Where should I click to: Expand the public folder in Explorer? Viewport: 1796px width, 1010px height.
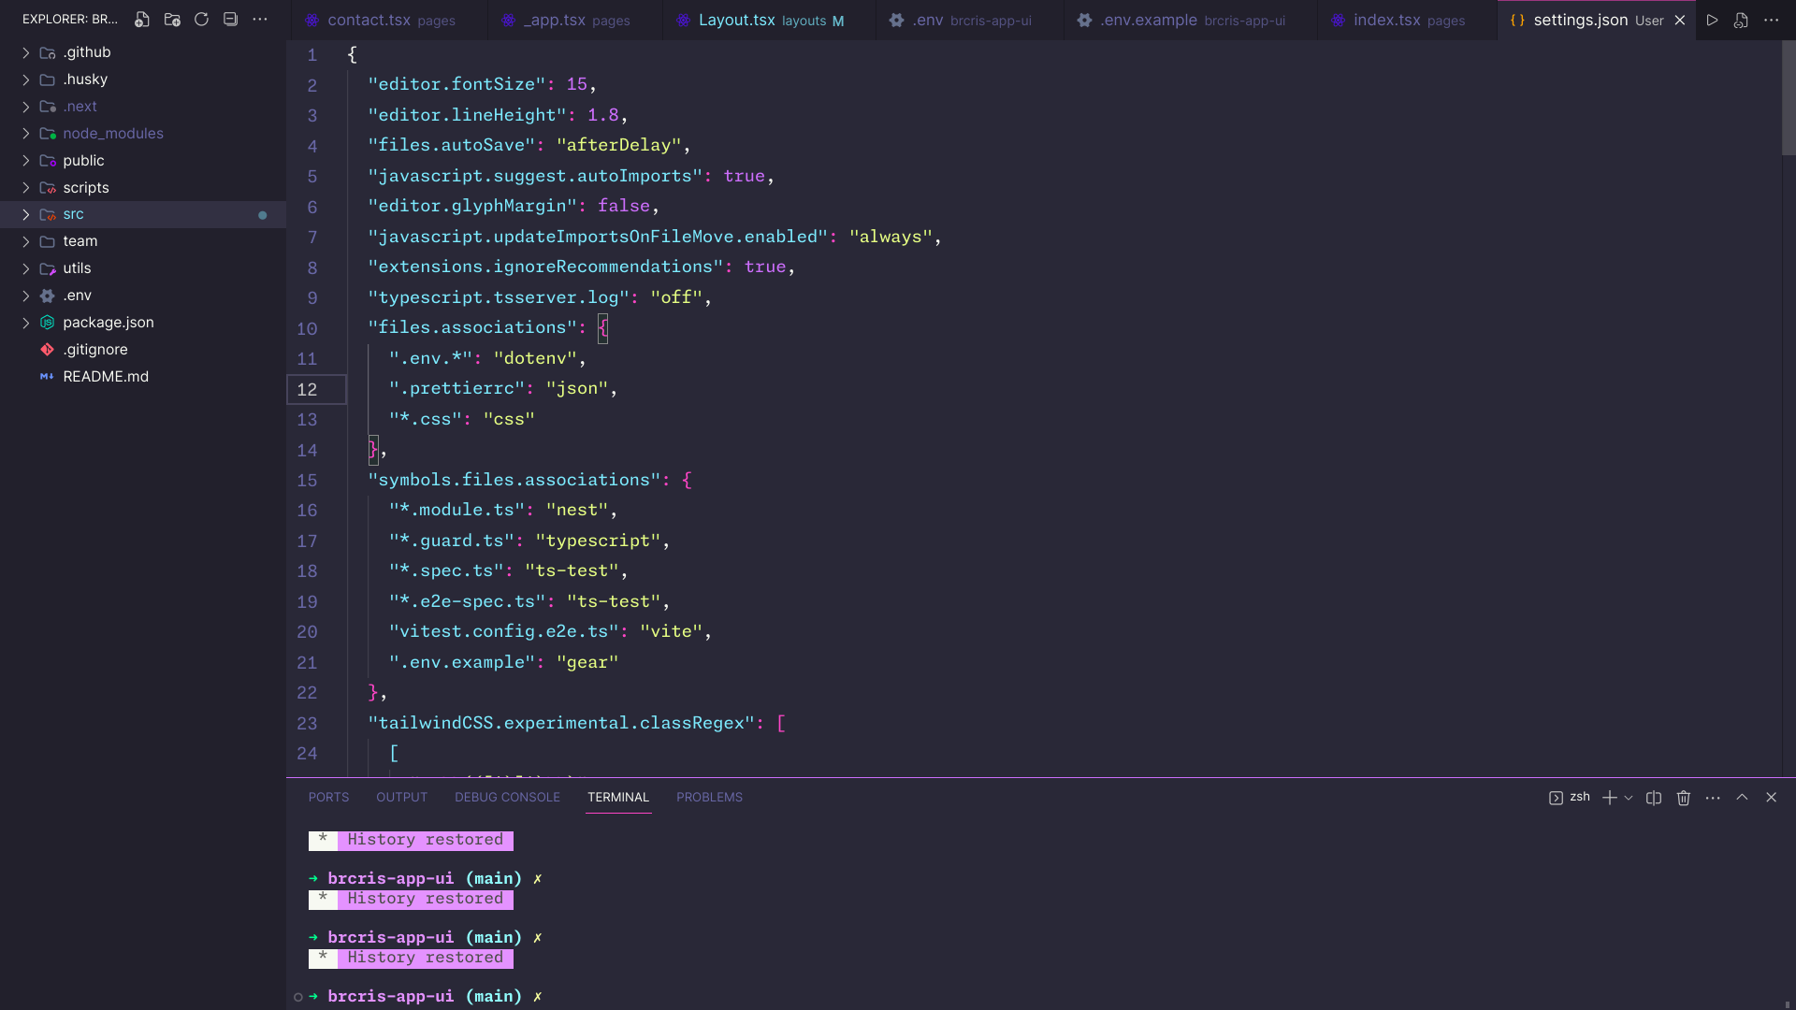point(83,161)
